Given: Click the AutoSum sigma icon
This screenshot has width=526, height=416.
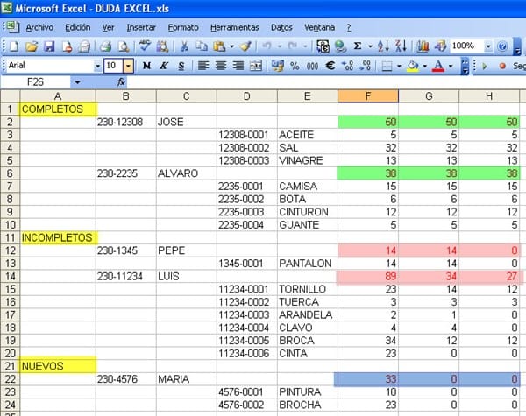Looking at the screenshot, I should 358,46.
